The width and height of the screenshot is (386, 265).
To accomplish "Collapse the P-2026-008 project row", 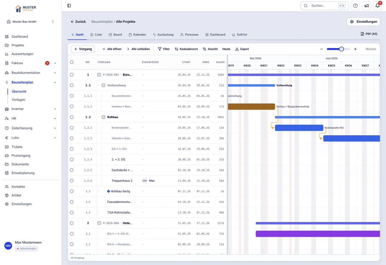I will tap(99, 223).
